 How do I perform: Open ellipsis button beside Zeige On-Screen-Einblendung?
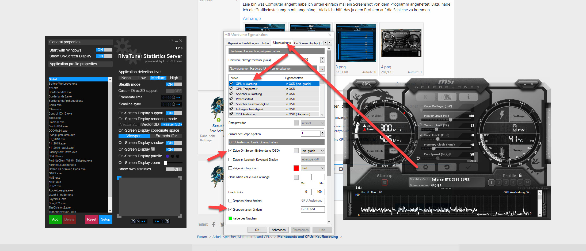coord(296,151)
